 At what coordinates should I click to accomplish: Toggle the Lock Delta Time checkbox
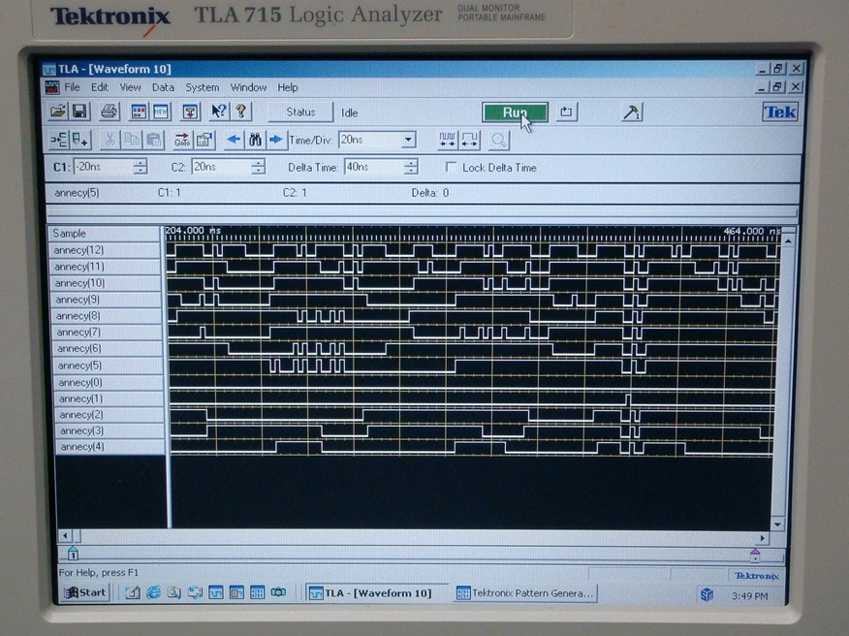pos(451,168)
